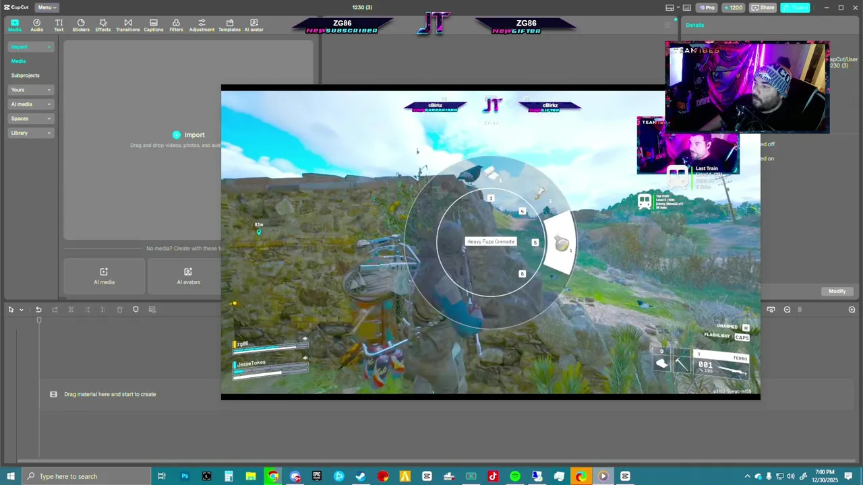Open the Text tab

[x=59, y=26]
